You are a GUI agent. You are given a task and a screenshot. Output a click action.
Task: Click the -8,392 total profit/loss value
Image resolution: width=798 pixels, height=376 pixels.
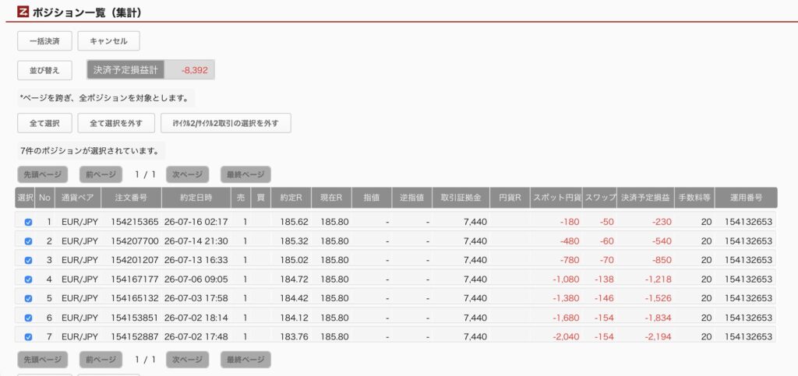(x=194, y=71)
